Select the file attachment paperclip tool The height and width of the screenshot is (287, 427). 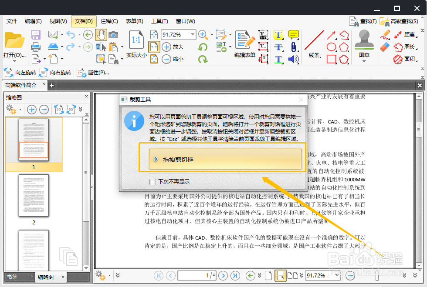pos(294,47)
